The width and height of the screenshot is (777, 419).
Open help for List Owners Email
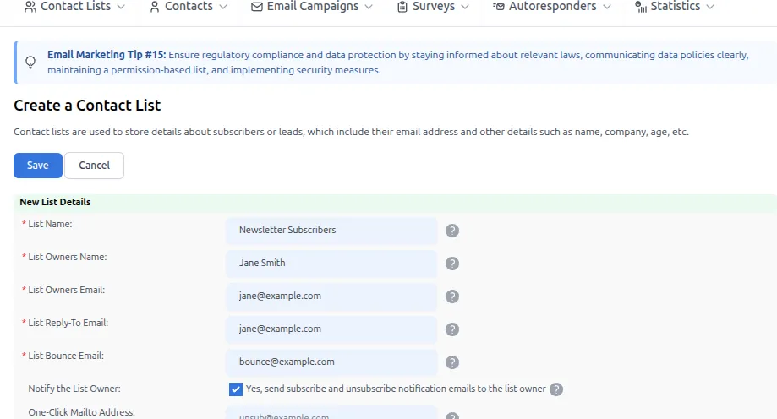(x=452, y=297)
